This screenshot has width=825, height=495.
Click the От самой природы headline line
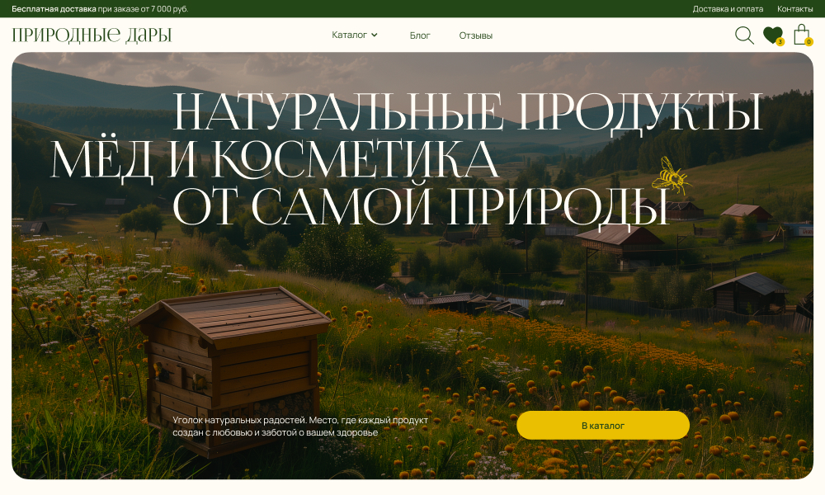tap(420, 206)
